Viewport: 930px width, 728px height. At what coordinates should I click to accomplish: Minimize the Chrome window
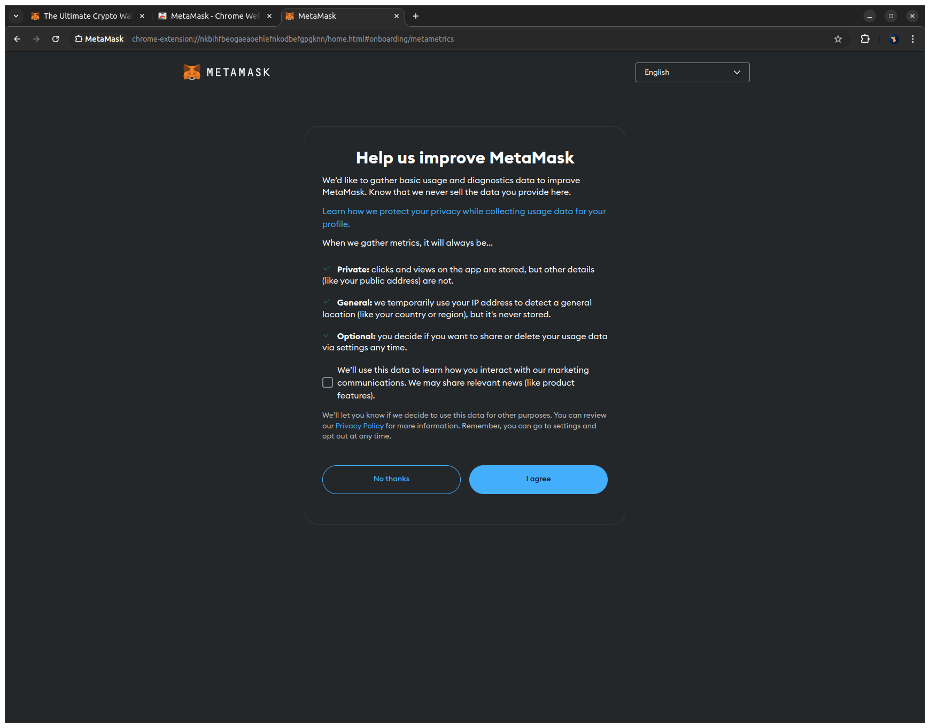tap(870, 16)
